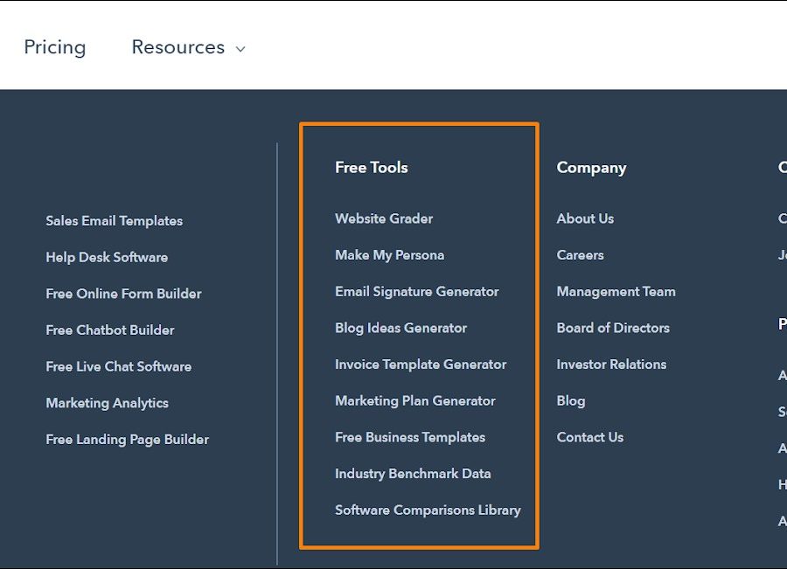Open Free Landing Page Builder
787x569 pixels.
click(x=127, y=440)
